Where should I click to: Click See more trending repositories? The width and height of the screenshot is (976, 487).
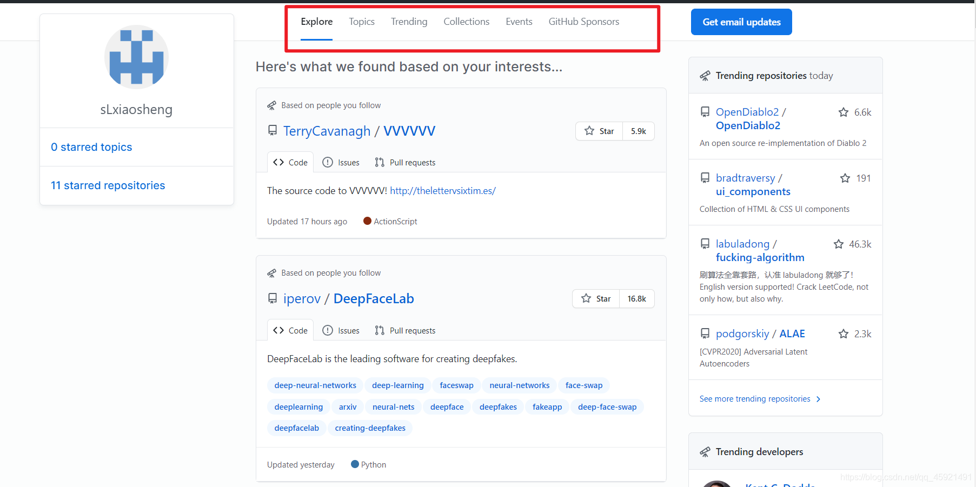click(x=760, y=399)
